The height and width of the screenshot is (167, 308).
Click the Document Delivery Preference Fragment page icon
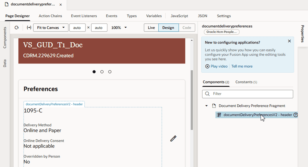tap(214, 106)
